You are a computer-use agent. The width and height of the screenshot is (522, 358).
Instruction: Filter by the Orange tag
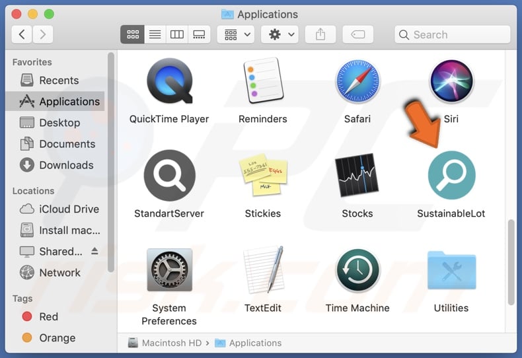pos(55,338)
